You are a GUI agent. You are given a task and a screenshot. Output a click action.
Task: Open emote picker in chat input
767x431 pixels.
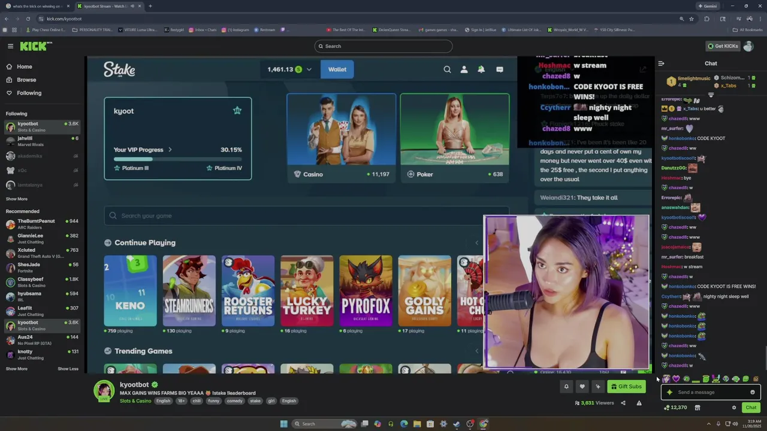pyautogui.click(x=753, y=392)
